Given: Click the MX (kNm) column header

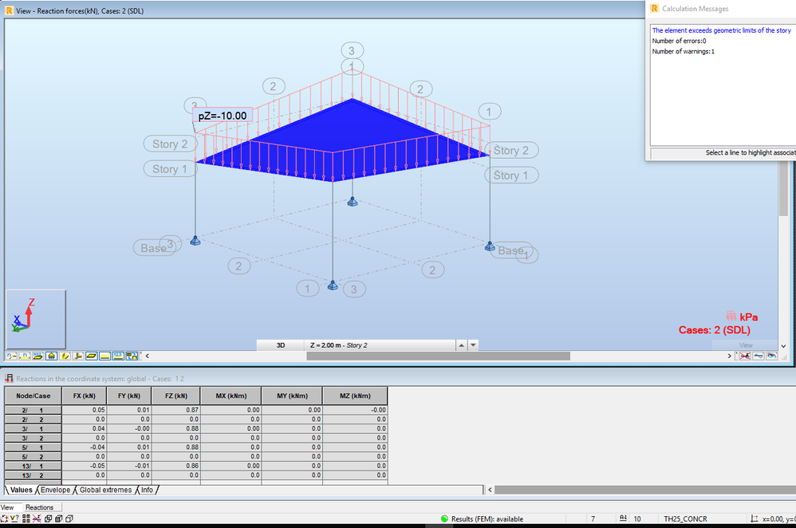Looking at the screenshot, I should (231, 396).
